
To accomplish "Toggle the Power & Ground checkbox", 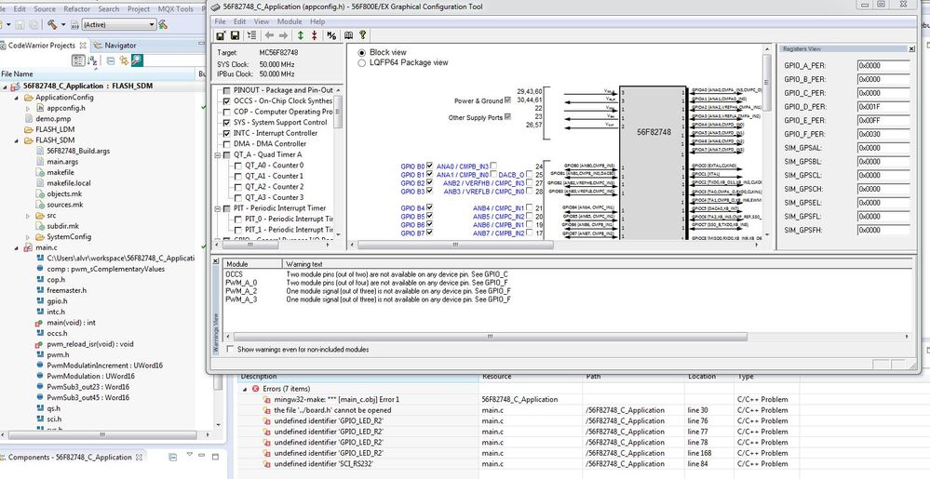I will (507, 100).
